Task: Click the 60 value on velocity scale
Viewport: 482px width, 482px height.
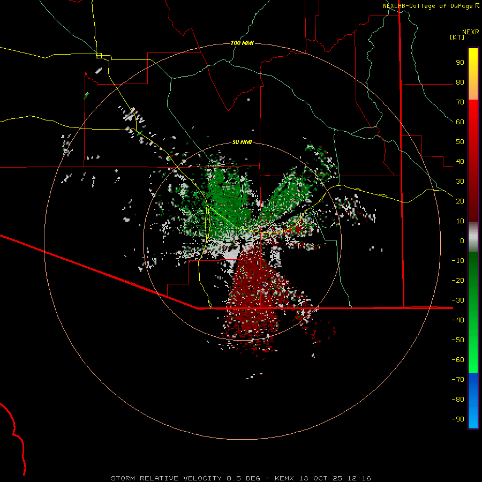Action: point(460,122)
